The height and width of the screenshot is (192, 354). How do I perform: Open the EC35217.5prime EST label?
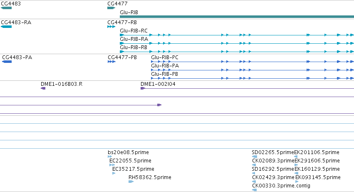tap(133, 169)
